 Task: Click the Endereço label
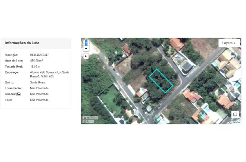click(x=12, y=72)
